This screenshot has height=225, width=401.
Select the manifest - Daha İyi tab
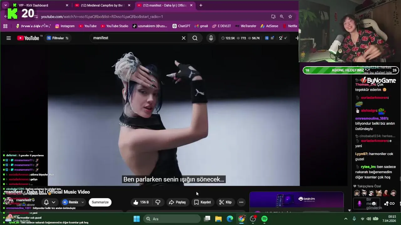[x=164, y=5]
